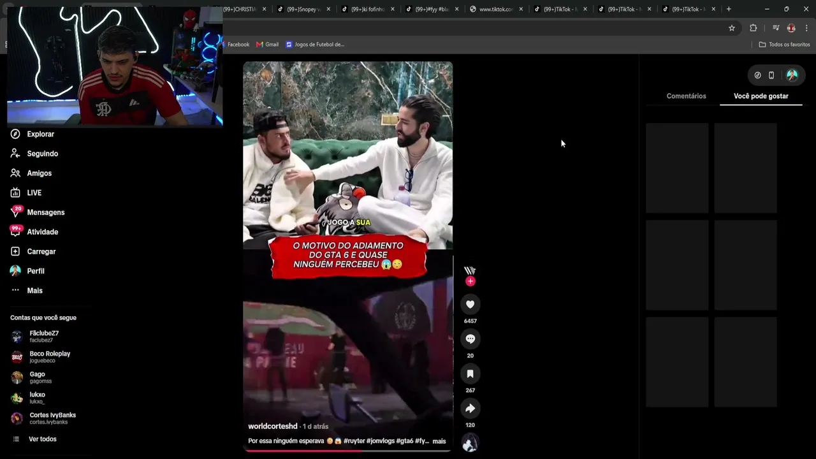Follow the creator with the pink plus
Image resolution: width=816 pixels, height=459 pixels.
[x=470, y=281]
